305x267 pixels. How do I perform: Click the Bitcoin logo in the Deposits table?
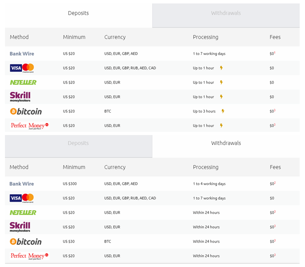click(x=25, y=111)
